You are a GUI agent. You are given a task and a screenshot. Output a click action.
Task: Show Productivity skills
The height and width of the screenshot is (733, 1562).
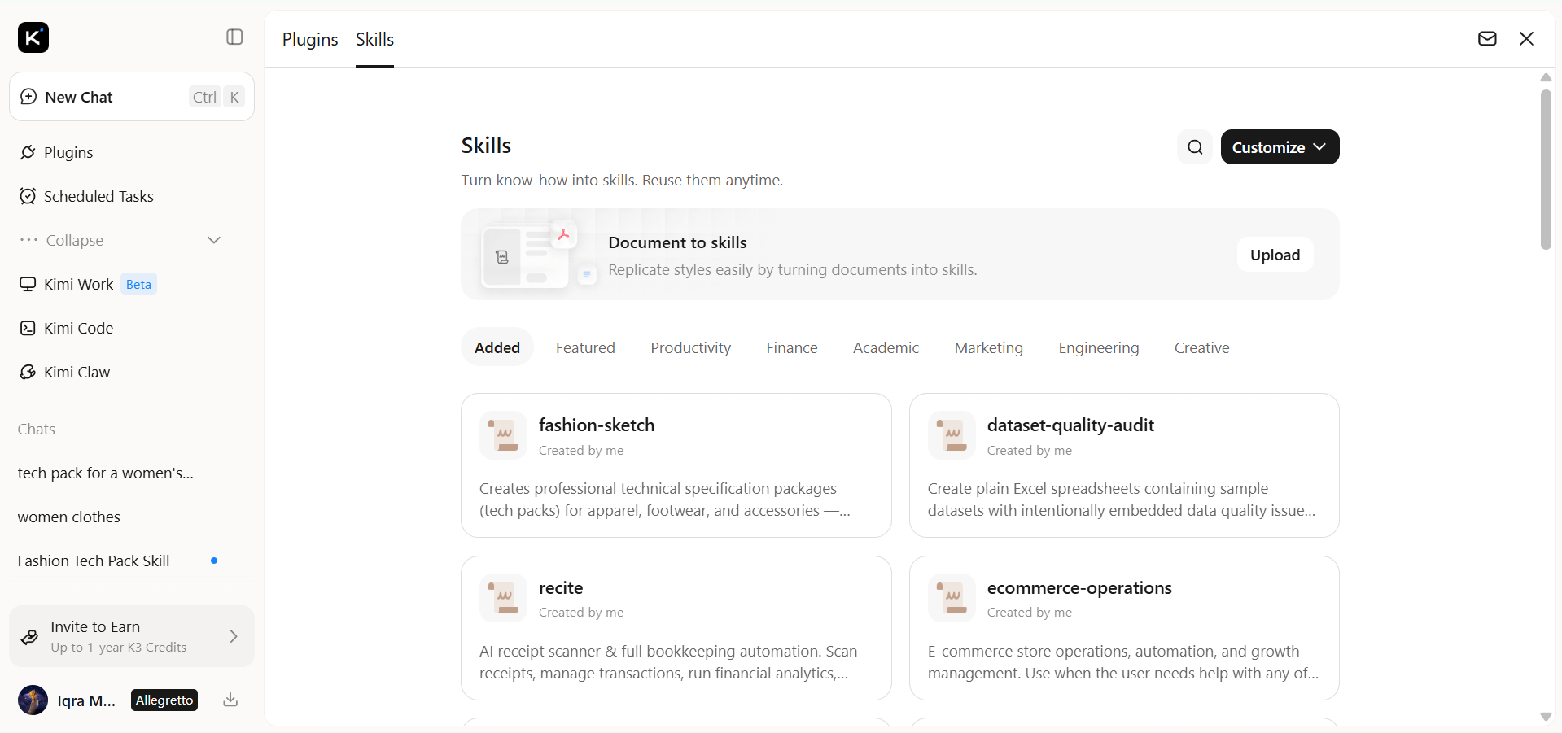click(691, 347)
